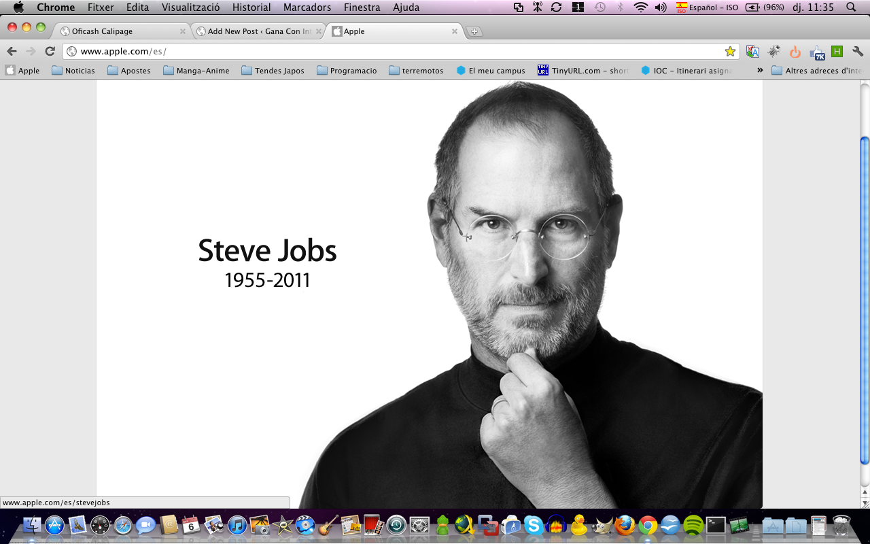Switch to the Add New Post tab
The image size is (870, 544).
click(259, 31)
